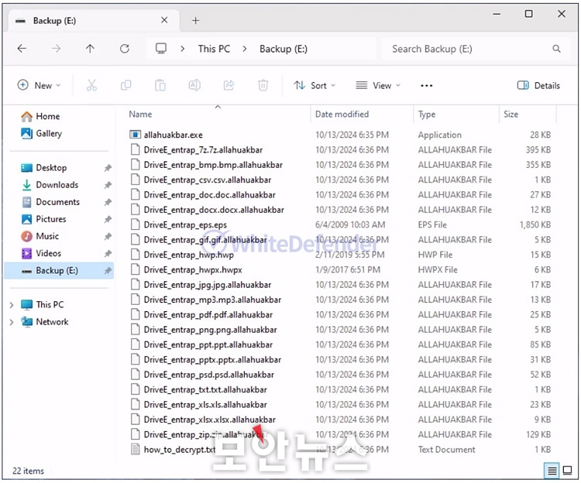Click the Paste clipboard icon
The image size is (581, 483).
(x=160, y=86)
